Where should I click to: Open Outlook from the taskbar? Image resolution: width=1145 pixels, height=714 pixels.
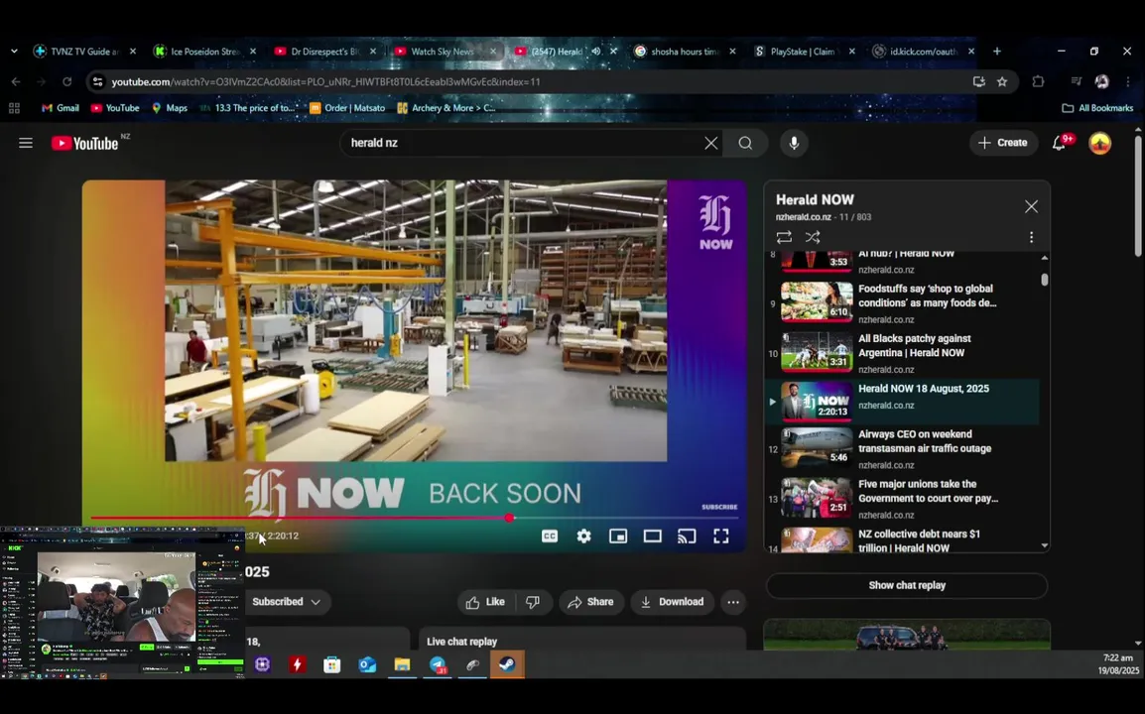pyautogui.click(x=367, y=664)
